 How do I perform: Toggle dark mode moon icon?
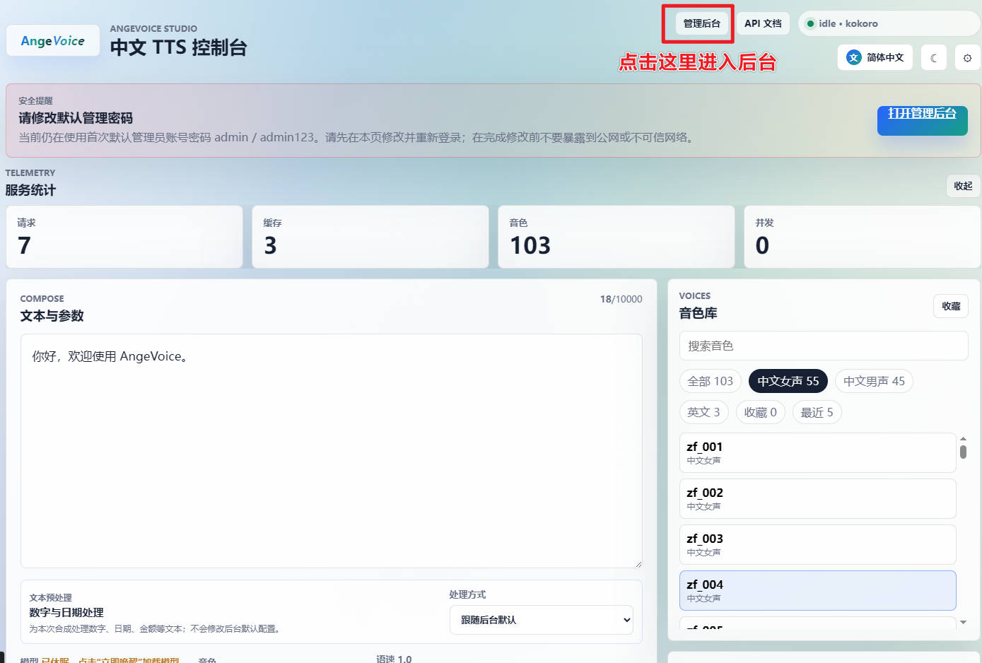pos(934,57)
